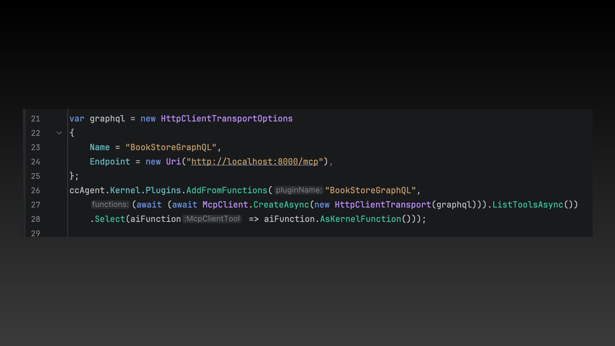Click the Name property on line 23
The image size is (615, 346).
tap(100, 147)
